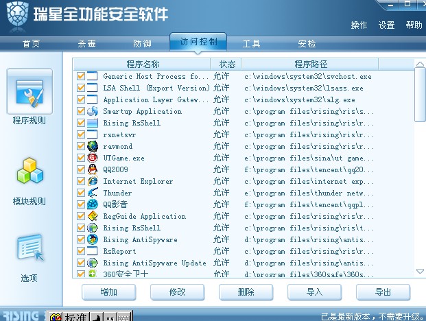The height and width of the screenshot is (321, 426).
Task: Click the scrollbar down arrow
Action: [x=420, y=272]
